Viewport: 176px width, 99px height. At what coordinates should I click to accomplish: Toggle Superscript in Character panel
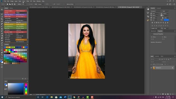[x=161, y=23]
